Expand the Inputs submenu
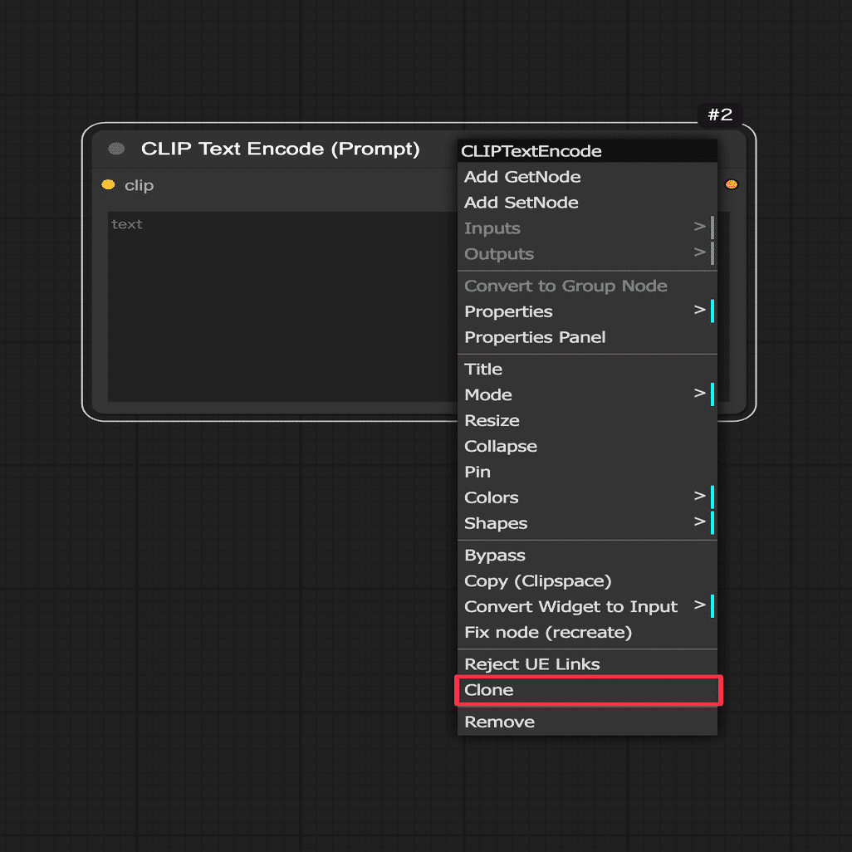 [587, 228]
